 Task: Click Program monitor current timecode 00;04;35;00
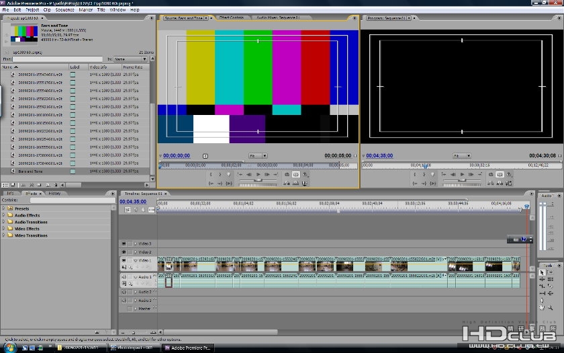[379, 155]
